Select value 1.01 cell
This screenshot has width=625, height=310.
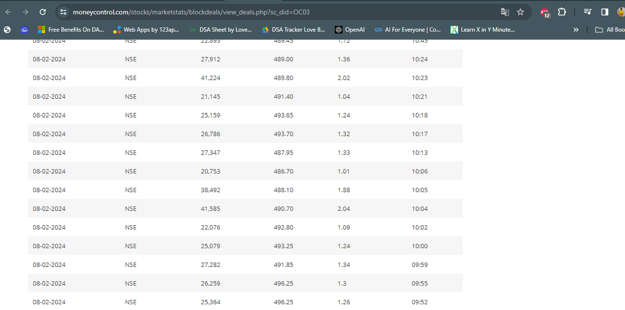point(344,172)
